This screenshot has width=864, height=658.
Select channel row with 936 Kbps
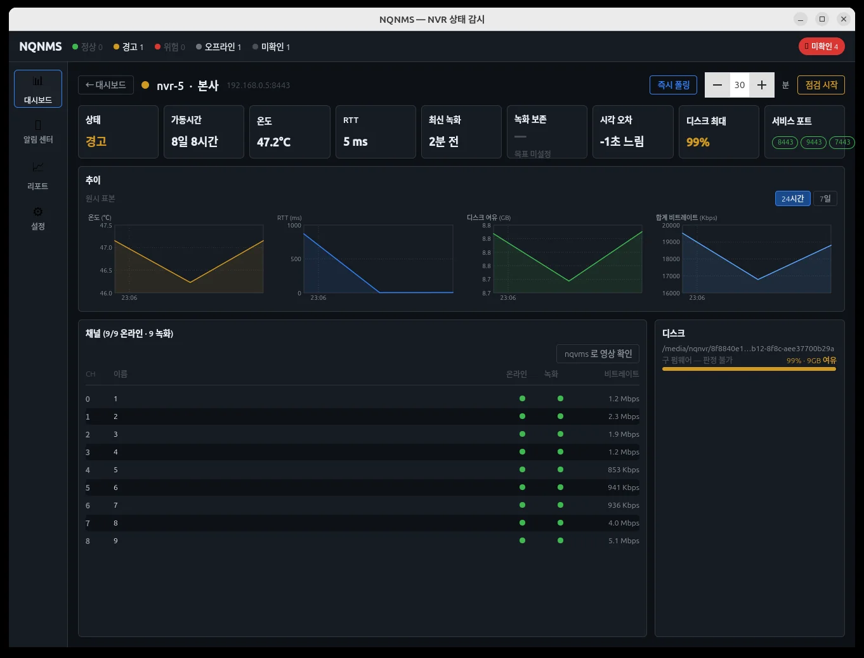click(x=362, y=505)
